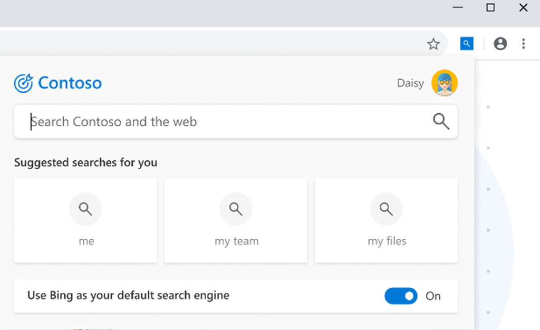Viewport: 540px width, 330px height.
Task: Click the 'Suggested searches for you' heading
Action: pyautogui.click(x=85, y=162)
